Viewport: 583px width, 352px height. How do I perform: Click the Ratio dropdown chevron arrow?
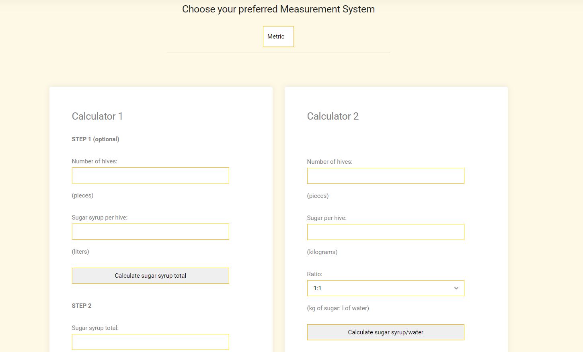tap(456, 288)
